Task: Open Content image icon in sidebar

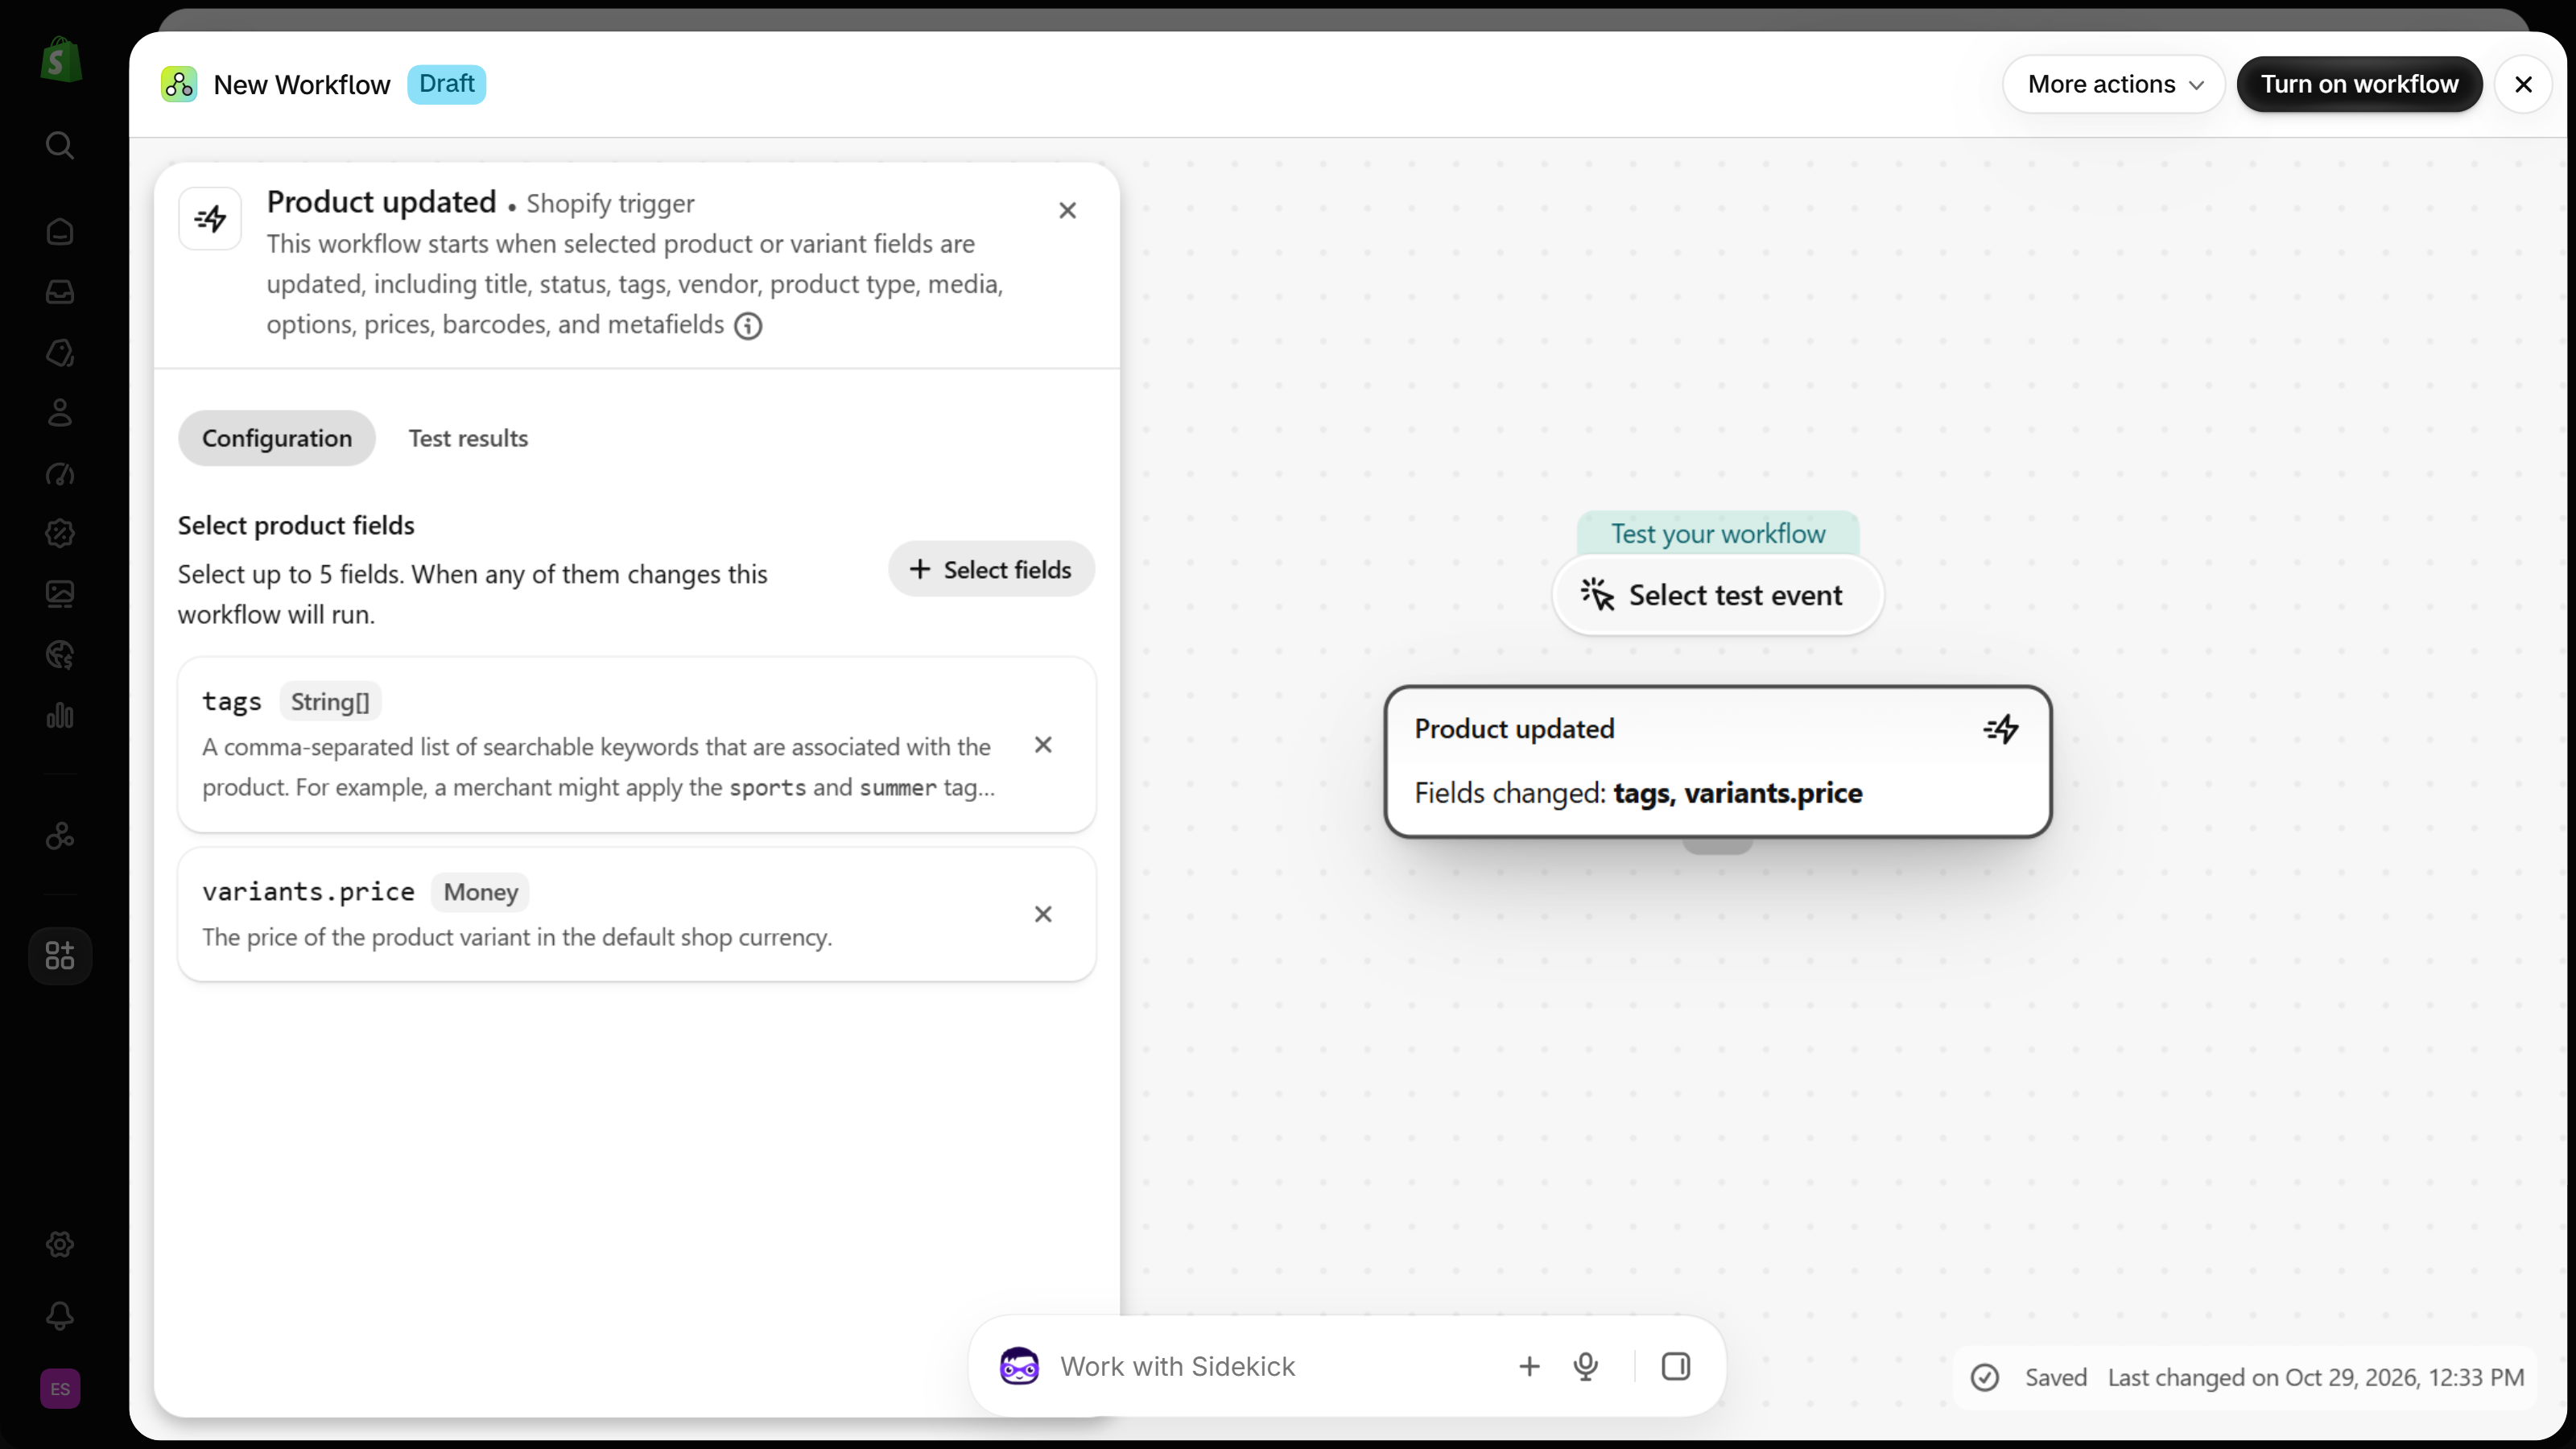Action: tap(60, 594)
